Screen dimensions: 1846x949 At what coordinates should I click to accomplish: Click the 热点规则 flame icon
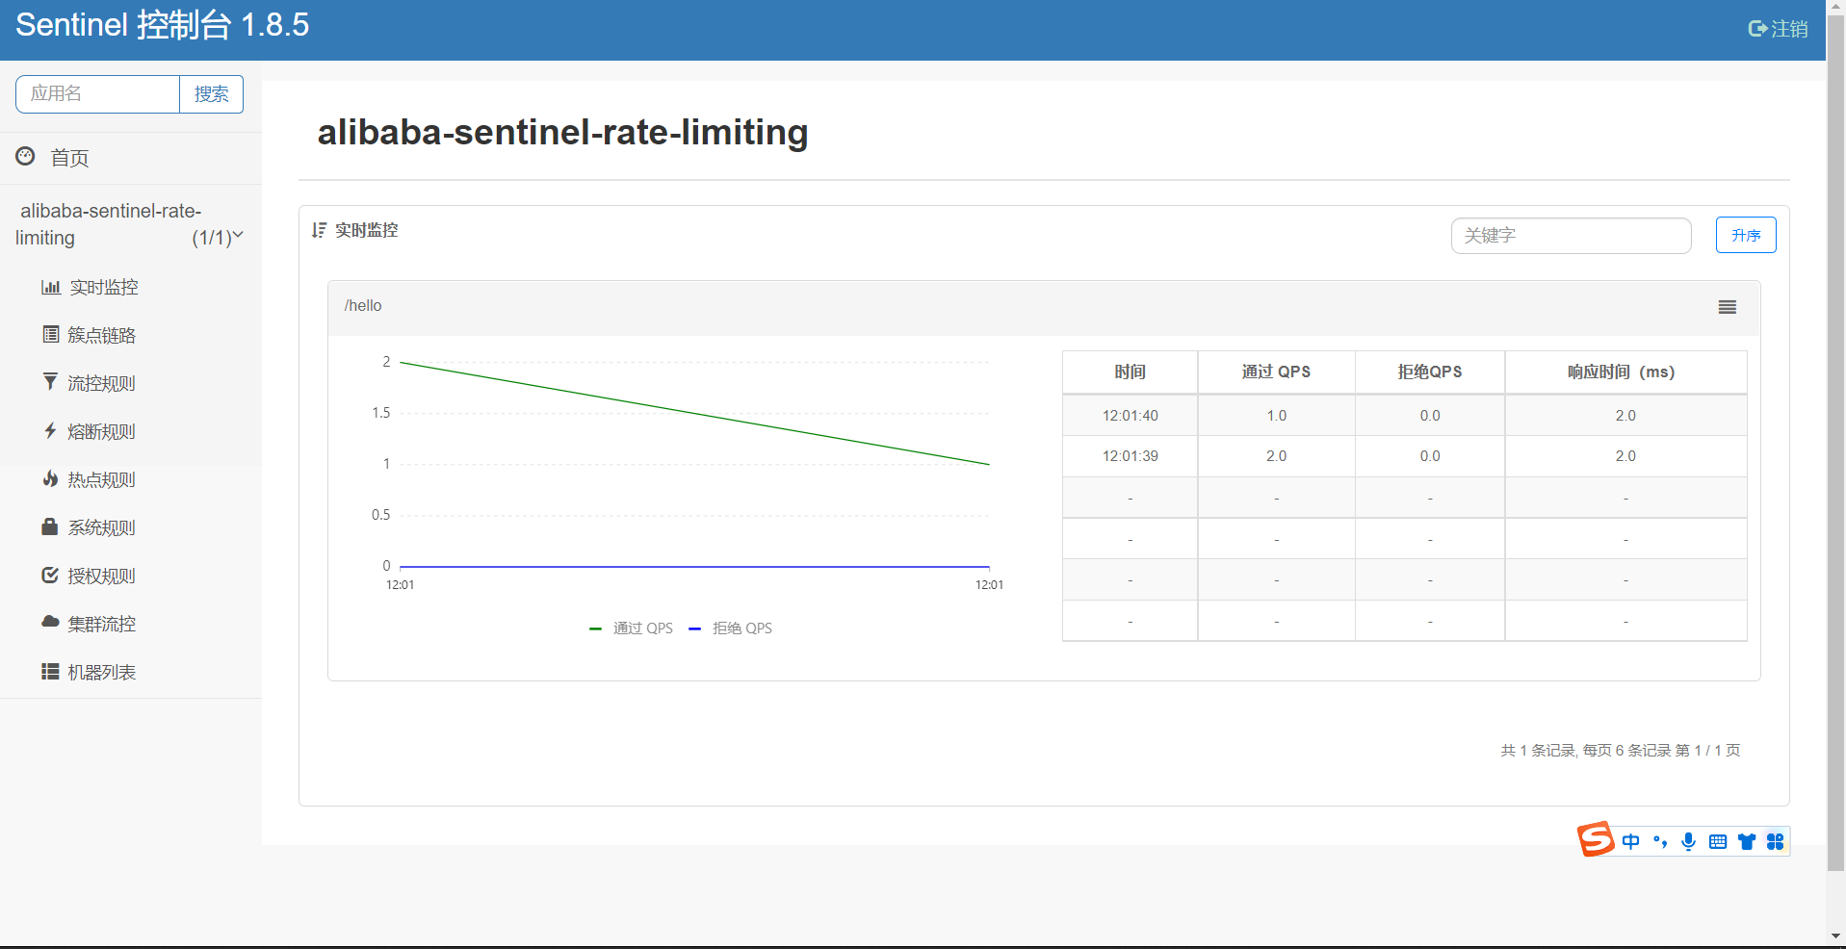pyautogui.click(x=50, y=478)
